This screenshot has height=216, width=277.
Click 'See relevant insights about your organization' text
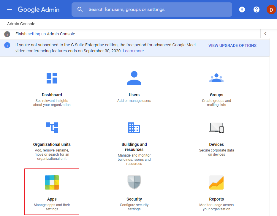click(52, 103)
